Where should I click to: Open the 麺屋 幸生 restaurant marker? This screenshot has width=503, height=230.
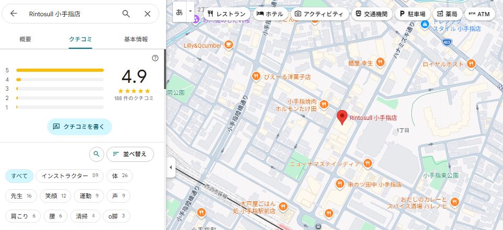[x=380, y=63]
